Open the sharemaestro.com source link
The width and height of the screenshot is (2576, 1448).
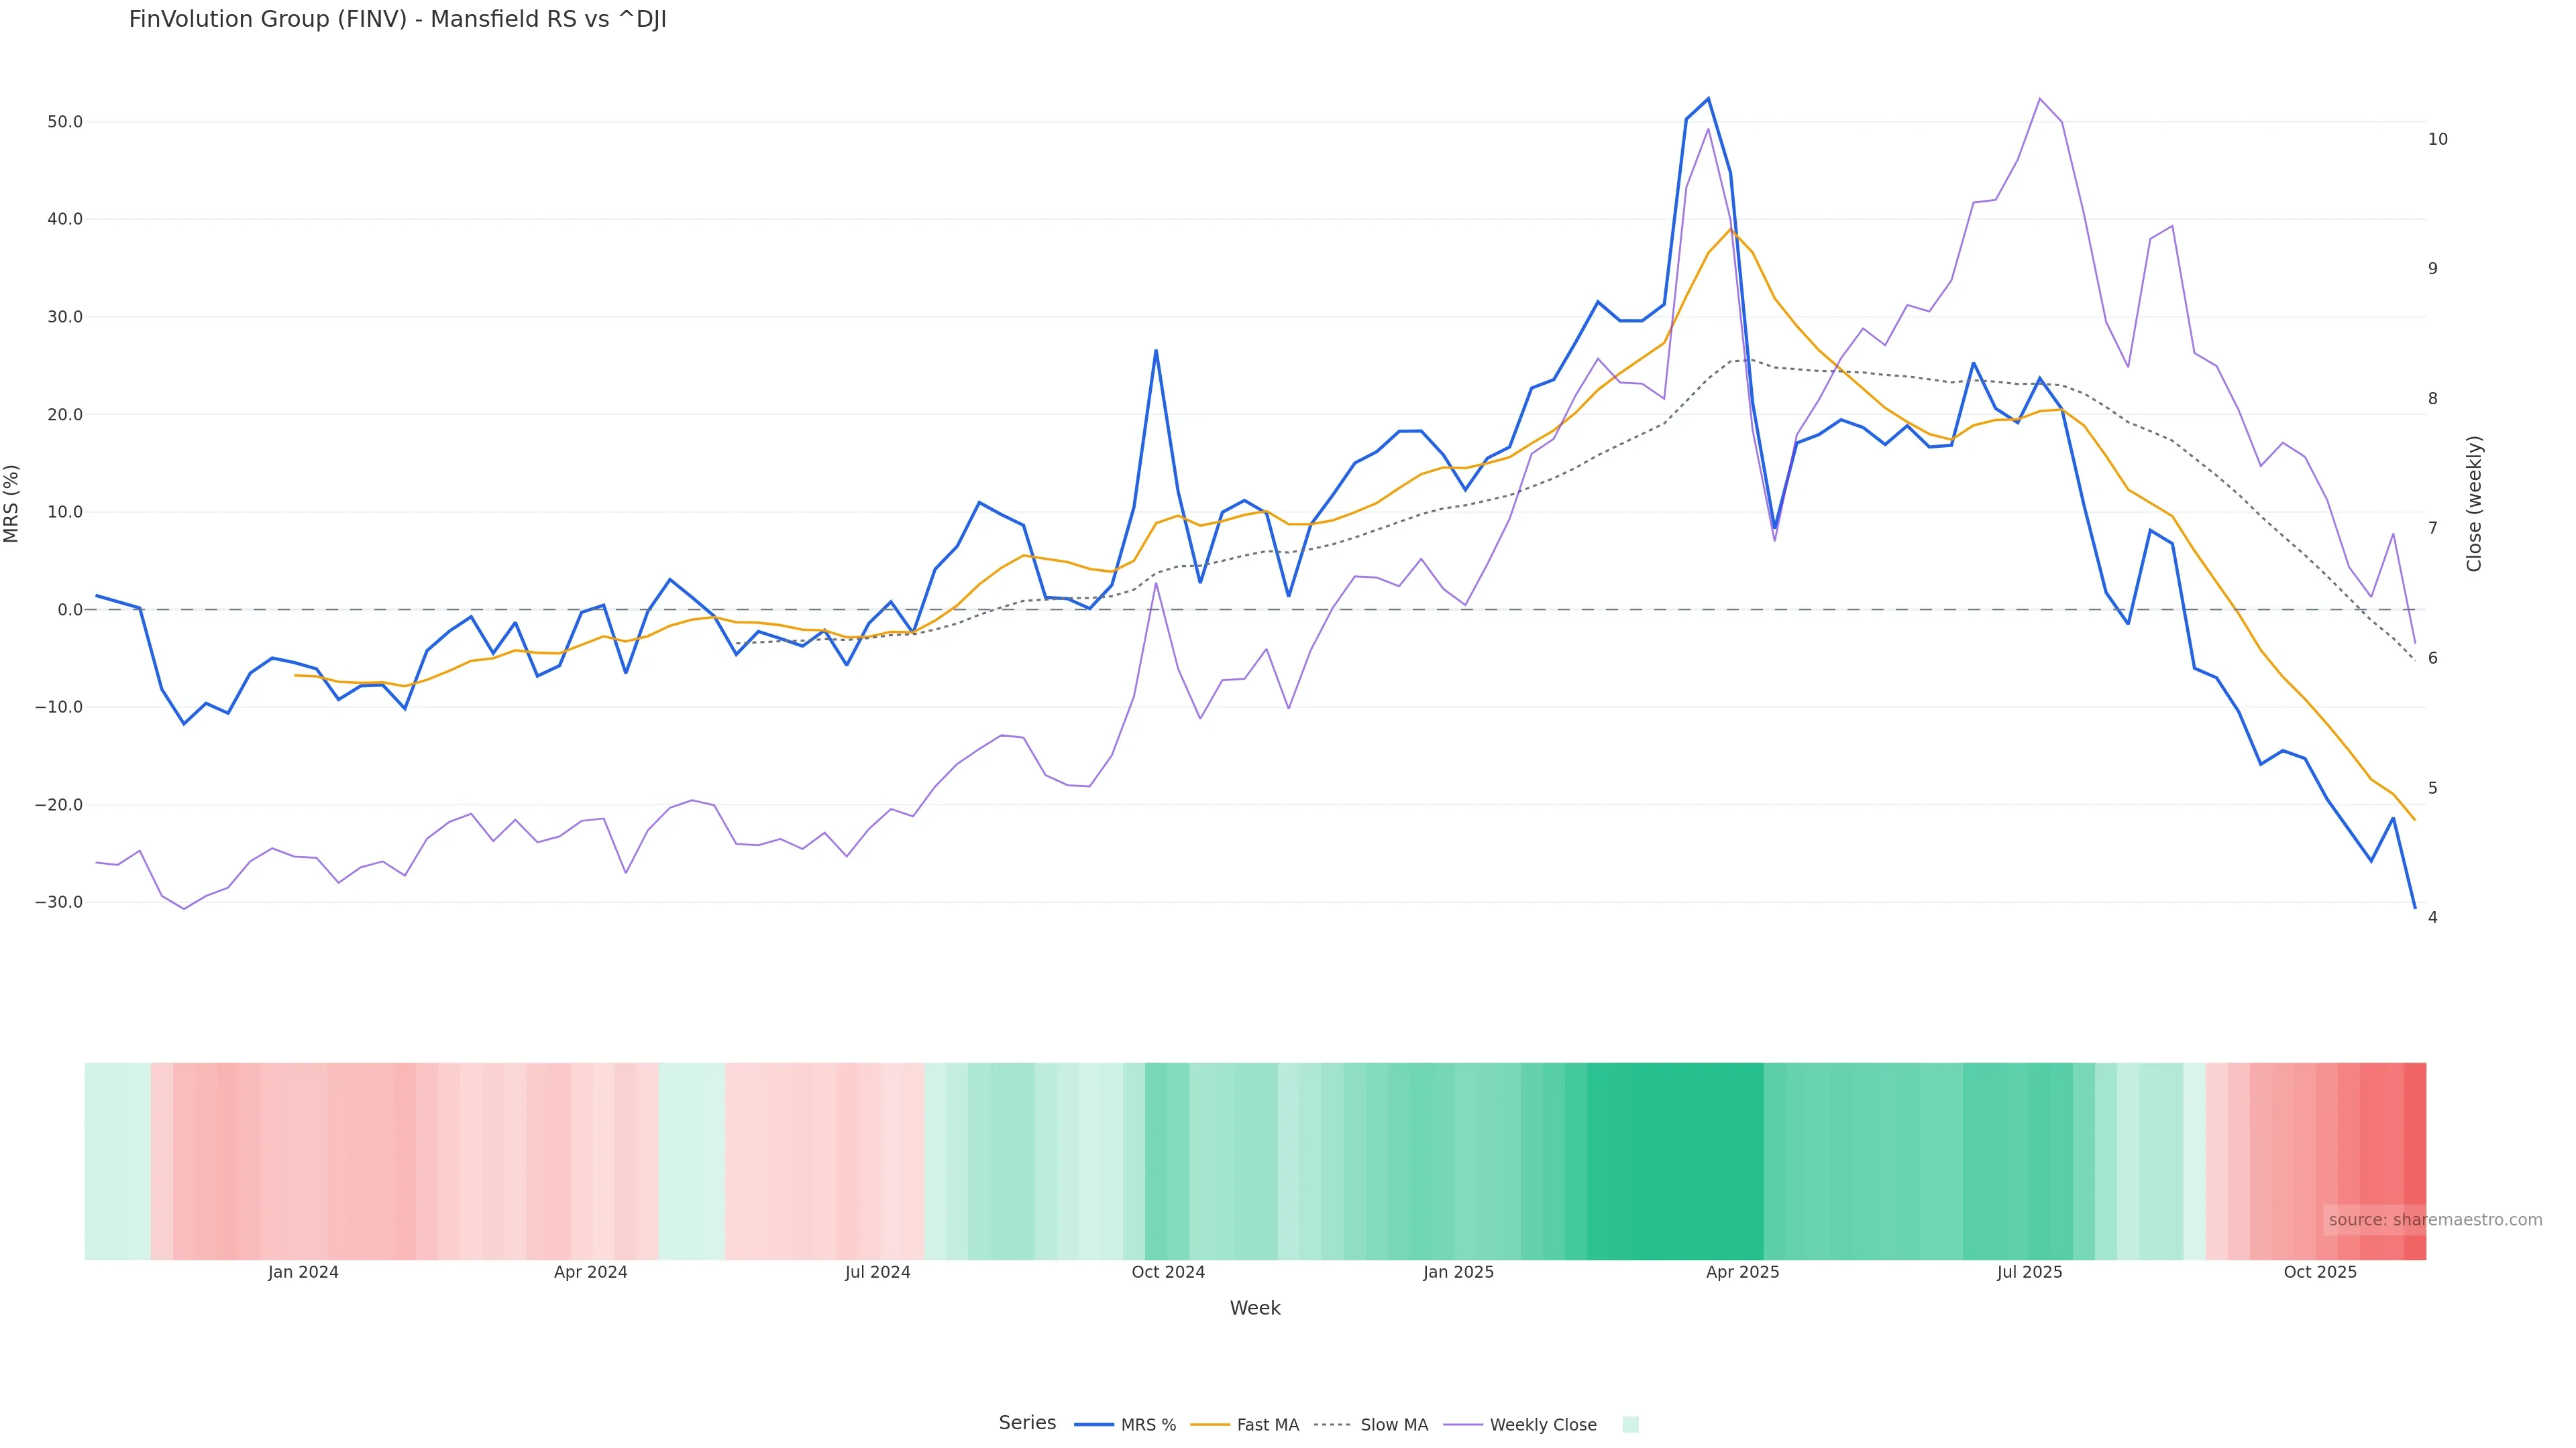(x=2434, y=1220)
